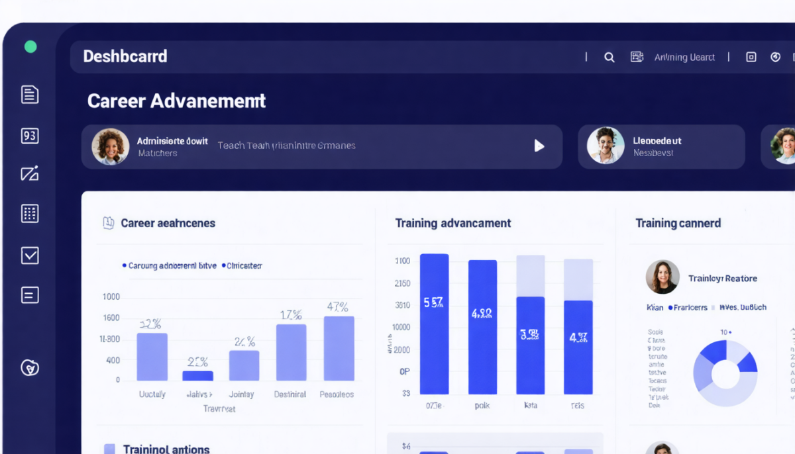Click the circular badge icon at sidebar bottom
The width and height of the screenshot is (795, 454).
[30, 367]
